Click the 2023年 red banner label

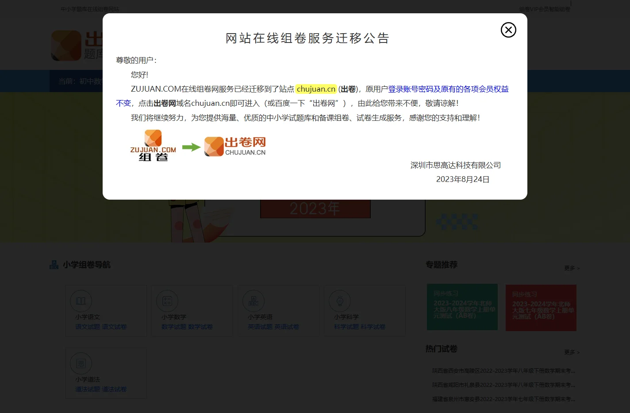(x=315, y=208)
